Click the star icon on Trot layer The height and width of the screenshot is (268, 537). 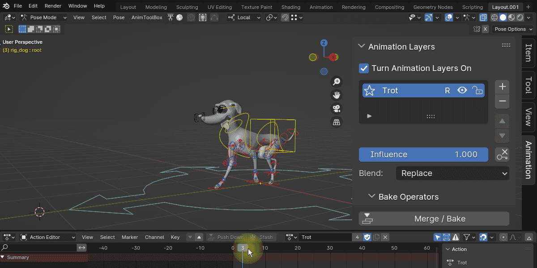click(x=370, y=91)
